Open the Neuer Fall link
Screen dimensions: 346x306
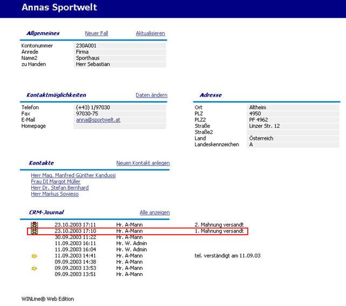point(96,33)
